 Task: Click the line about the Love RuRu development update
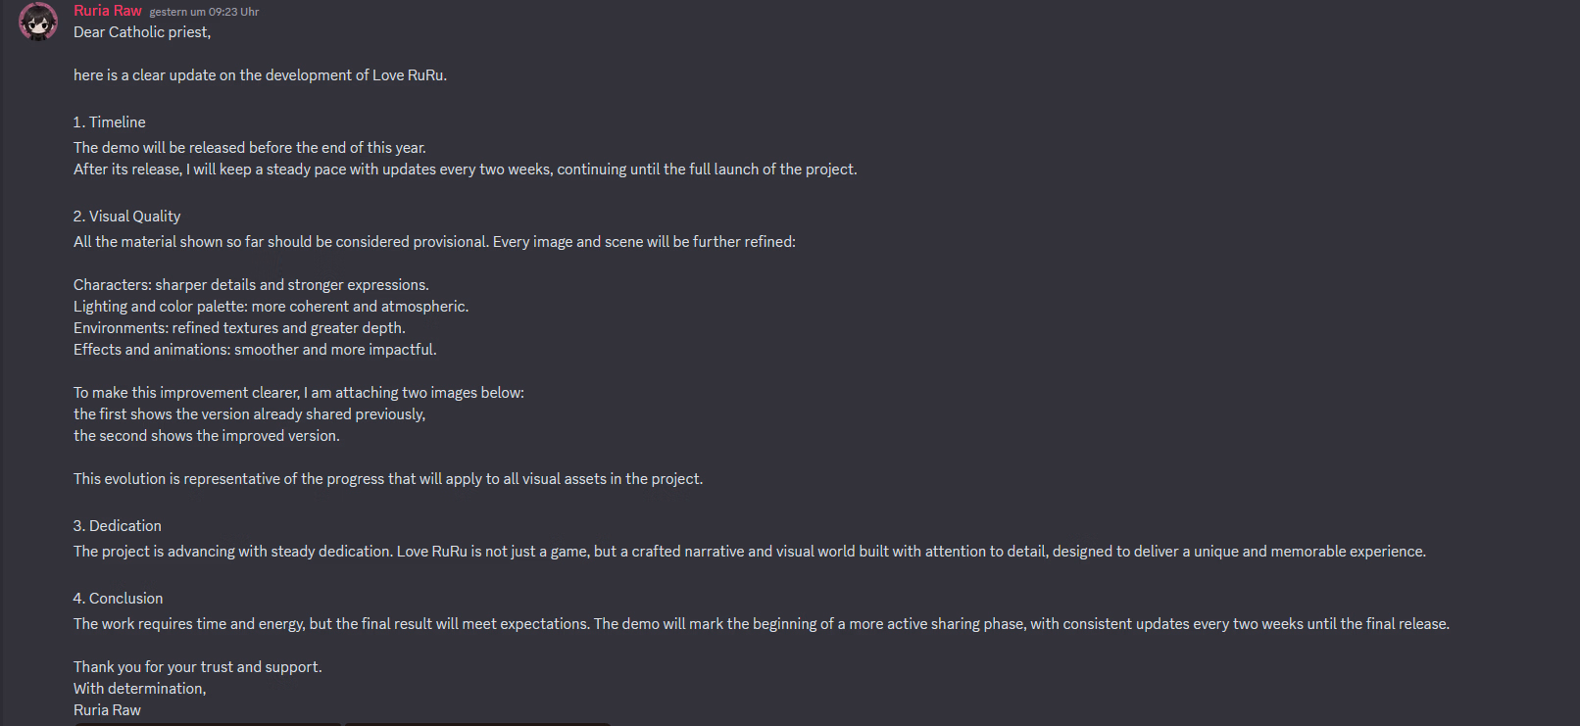tap(260, 75)
